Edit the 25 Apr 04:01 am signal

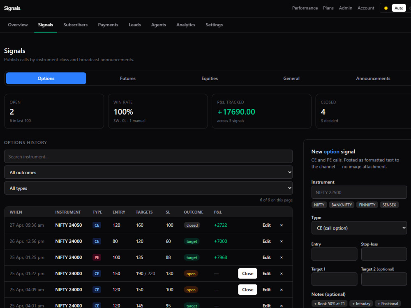pos(267,306)
